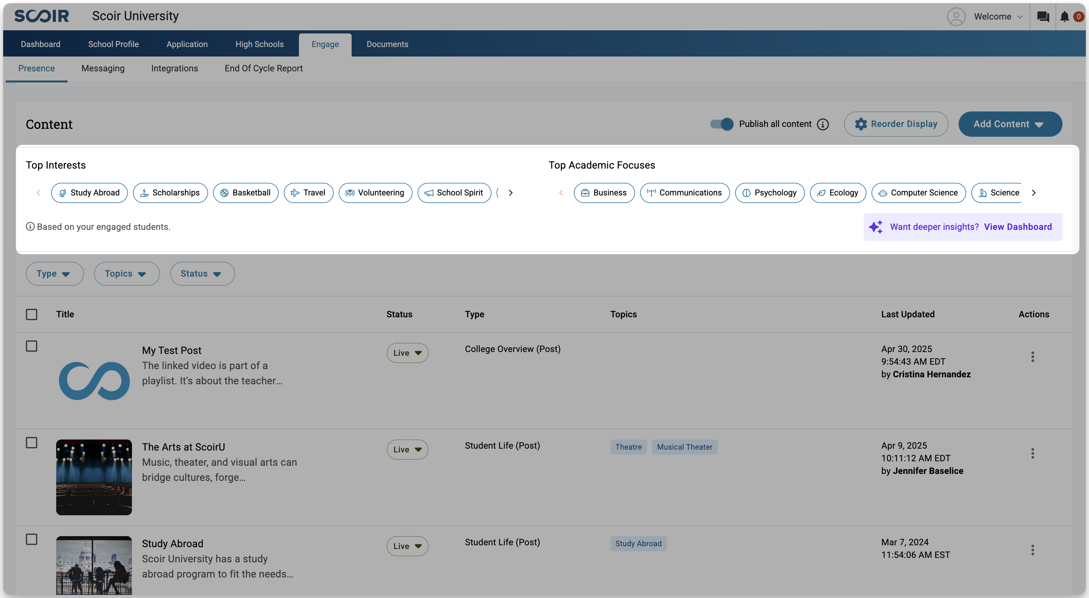Open actions menu for Study Abroad post
The height and width of the screenshot is (598, 1089).
tap(1032, 550)
